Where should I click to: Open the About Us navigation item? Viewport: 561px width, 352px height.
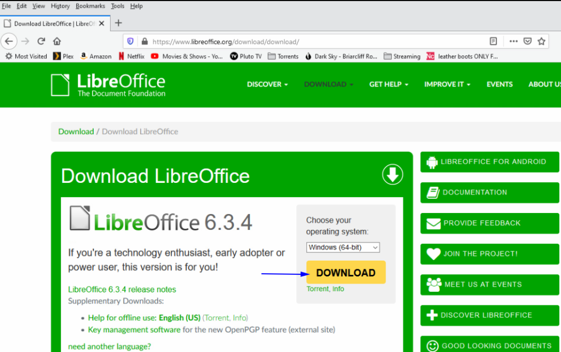[x=545, y=84]
